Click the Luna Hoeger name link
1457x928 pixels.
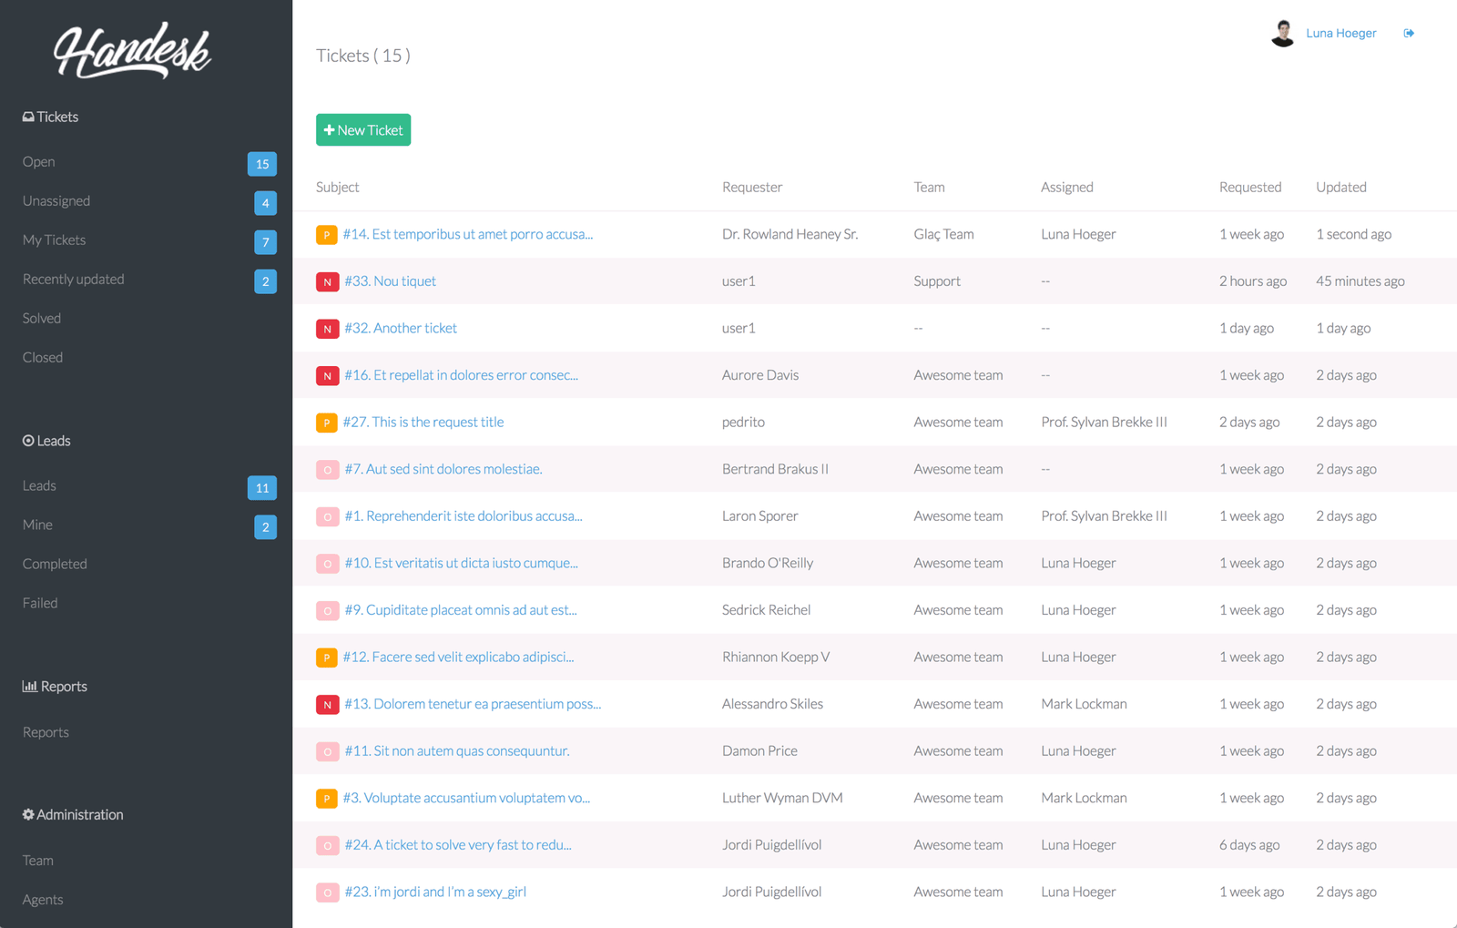point(1340,32)
